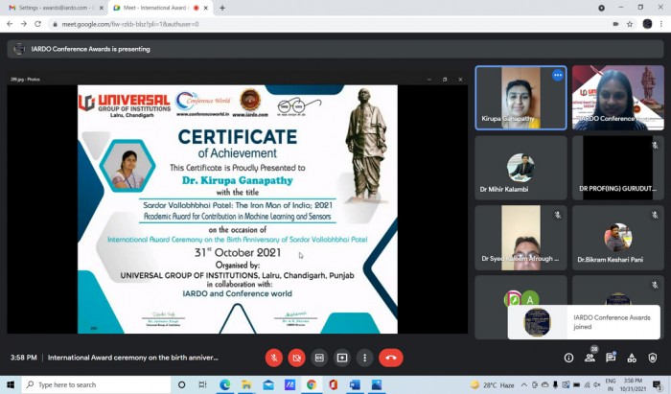The width and height of the screenshot is (671, 394).
Task: Reload the Meet page
Action: tap(37, 24)
